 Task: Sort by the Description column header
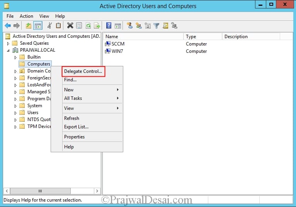pyautogui.click(x=251, y=37)
